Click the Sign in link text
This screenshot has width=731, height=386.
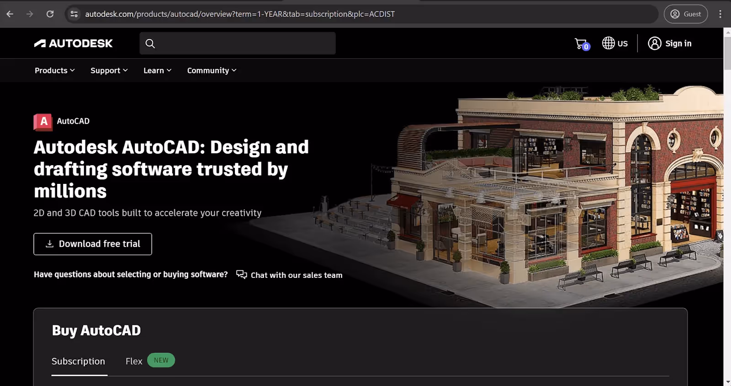(x=678, y=43)
